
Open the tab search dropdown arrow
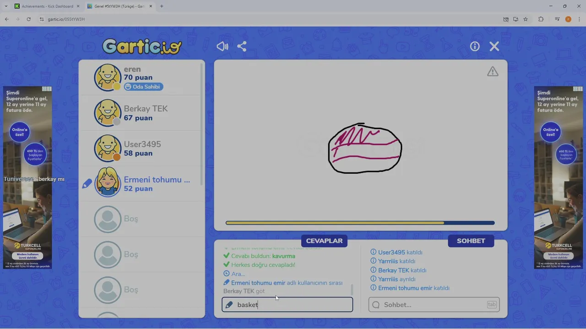coord(5,6)
